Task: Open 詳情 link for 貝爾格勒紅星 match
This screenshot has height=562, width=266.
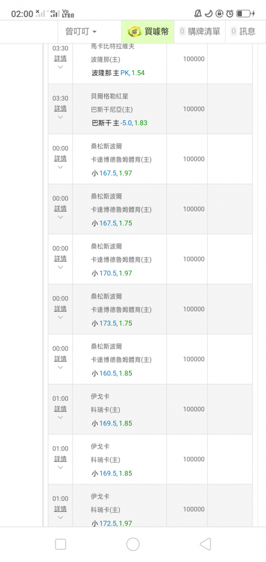Action: (x=60, y=108)
